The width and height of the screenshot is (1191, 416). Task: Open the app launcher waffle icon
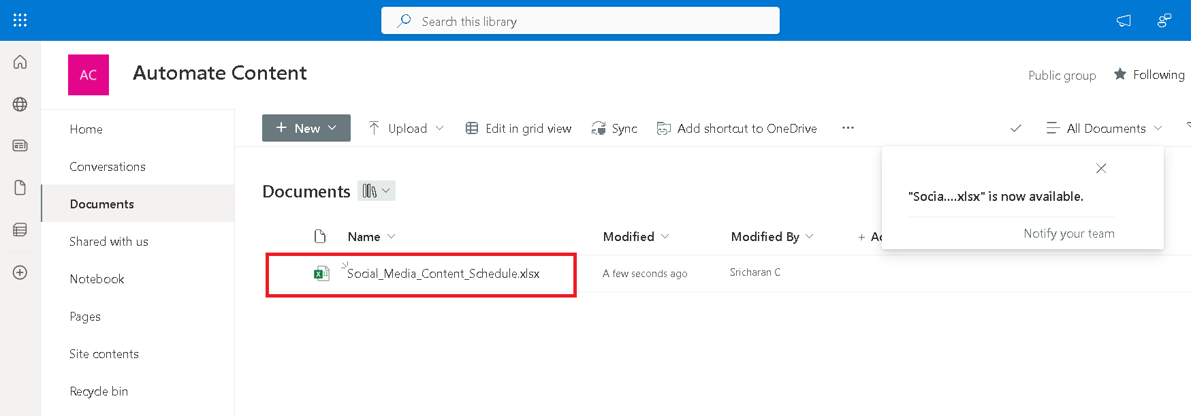pyautogui.click(x=20, y=20)
